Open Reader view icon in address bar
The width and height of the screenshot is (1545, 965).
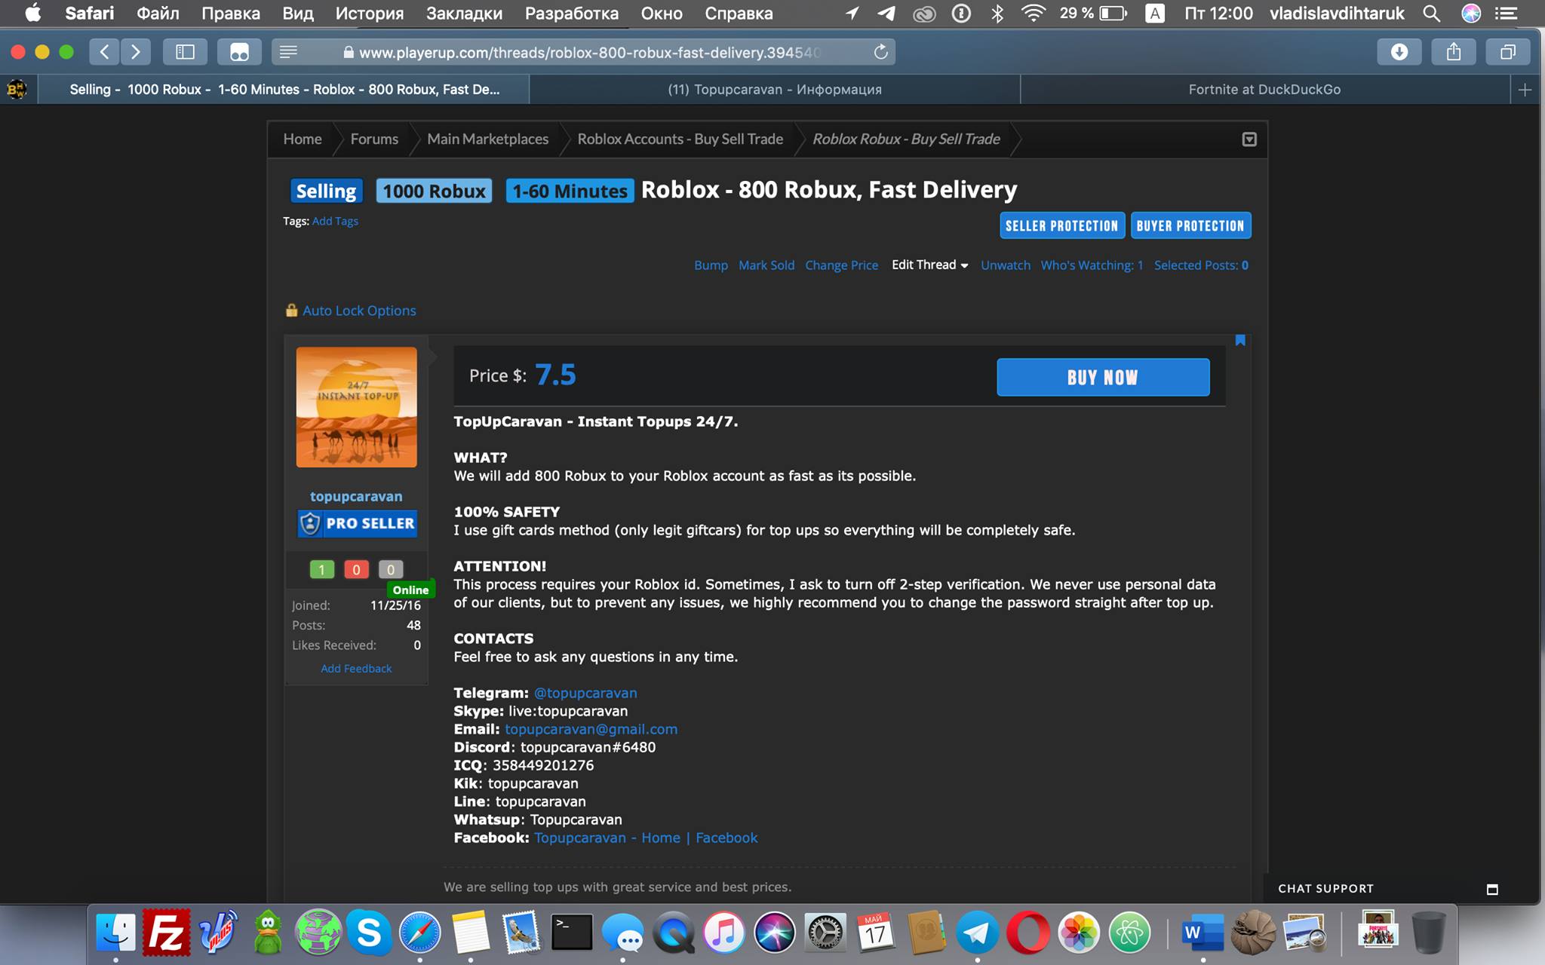click(x=288, y=52)
